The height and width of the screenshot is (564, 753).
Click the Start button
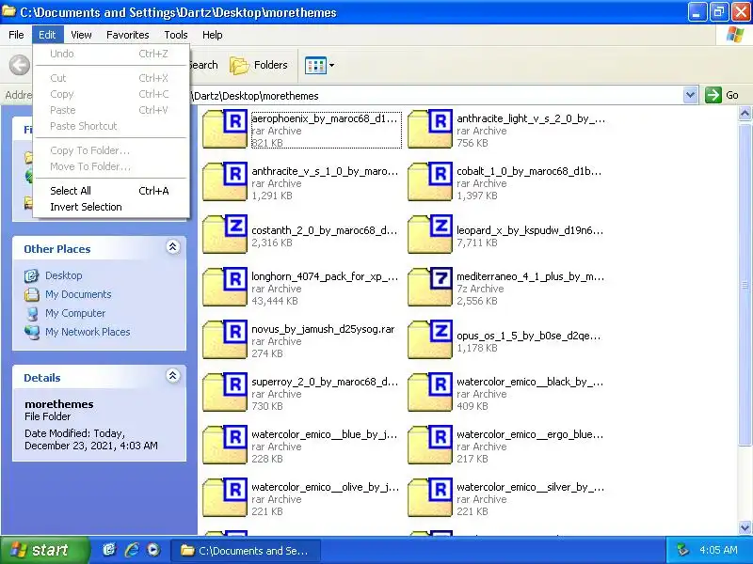click(x=44, y=550)
